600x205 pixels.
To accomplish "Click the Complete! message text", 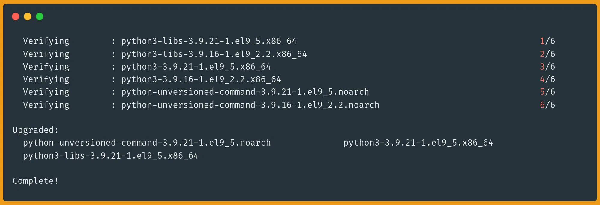I will click(x=35, y=181).
